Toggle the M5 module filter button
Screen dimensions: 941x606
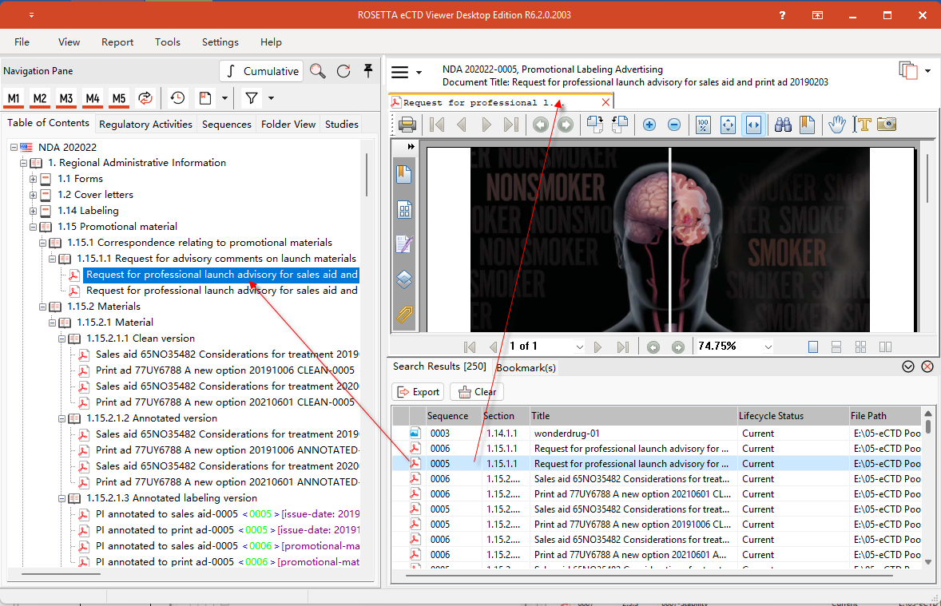[119, 98]
